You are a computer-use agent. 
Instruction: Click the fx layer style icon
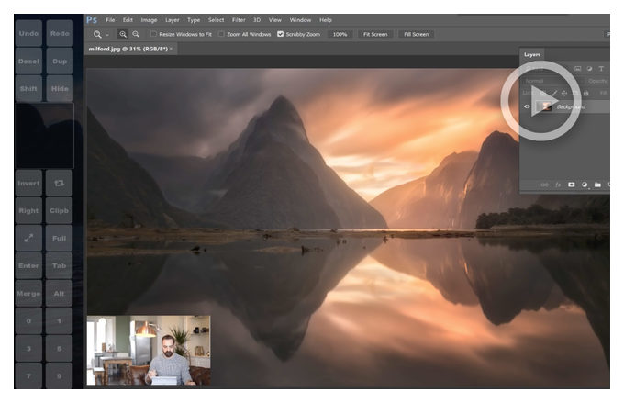pos(558,185)
